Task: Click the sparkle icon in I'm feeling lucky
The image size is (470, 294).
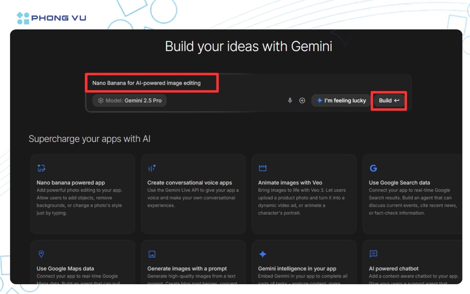Action: click(x=319, y=101)
